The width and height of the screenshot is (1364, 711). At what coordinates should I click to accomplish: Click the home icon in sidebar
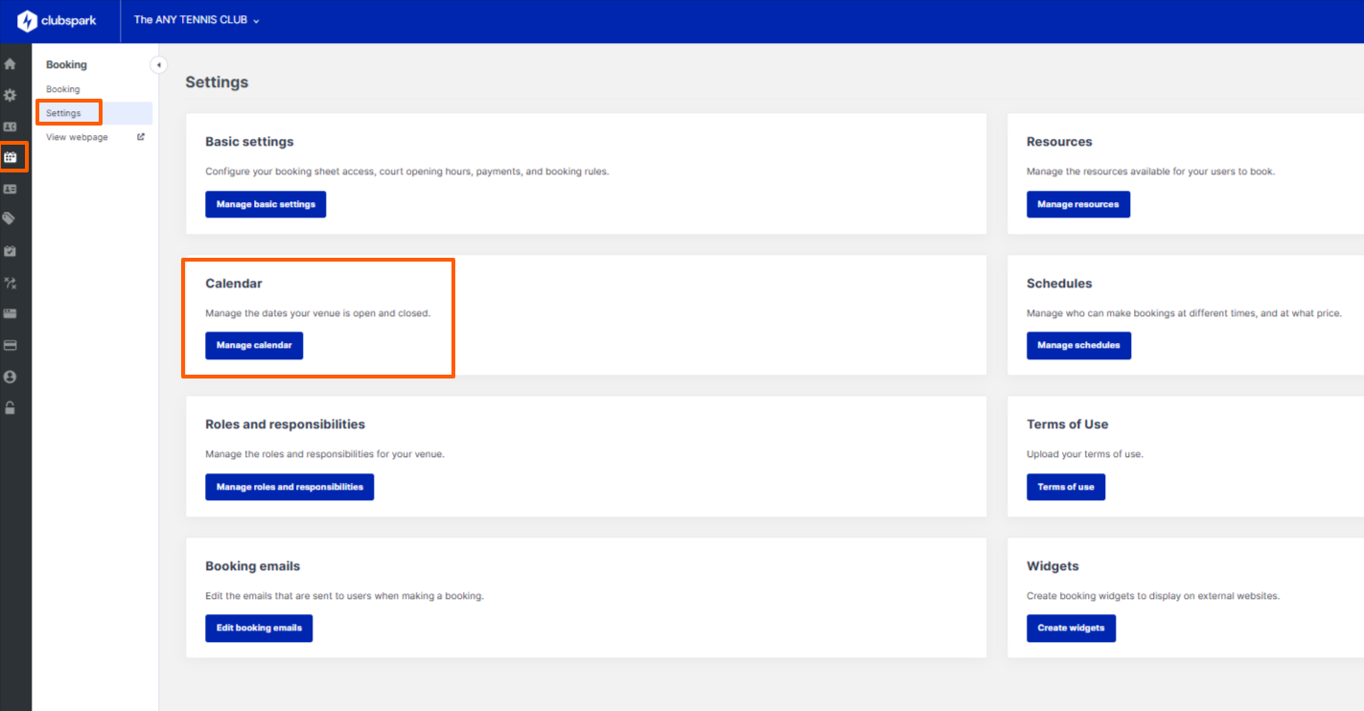[11, 64]
